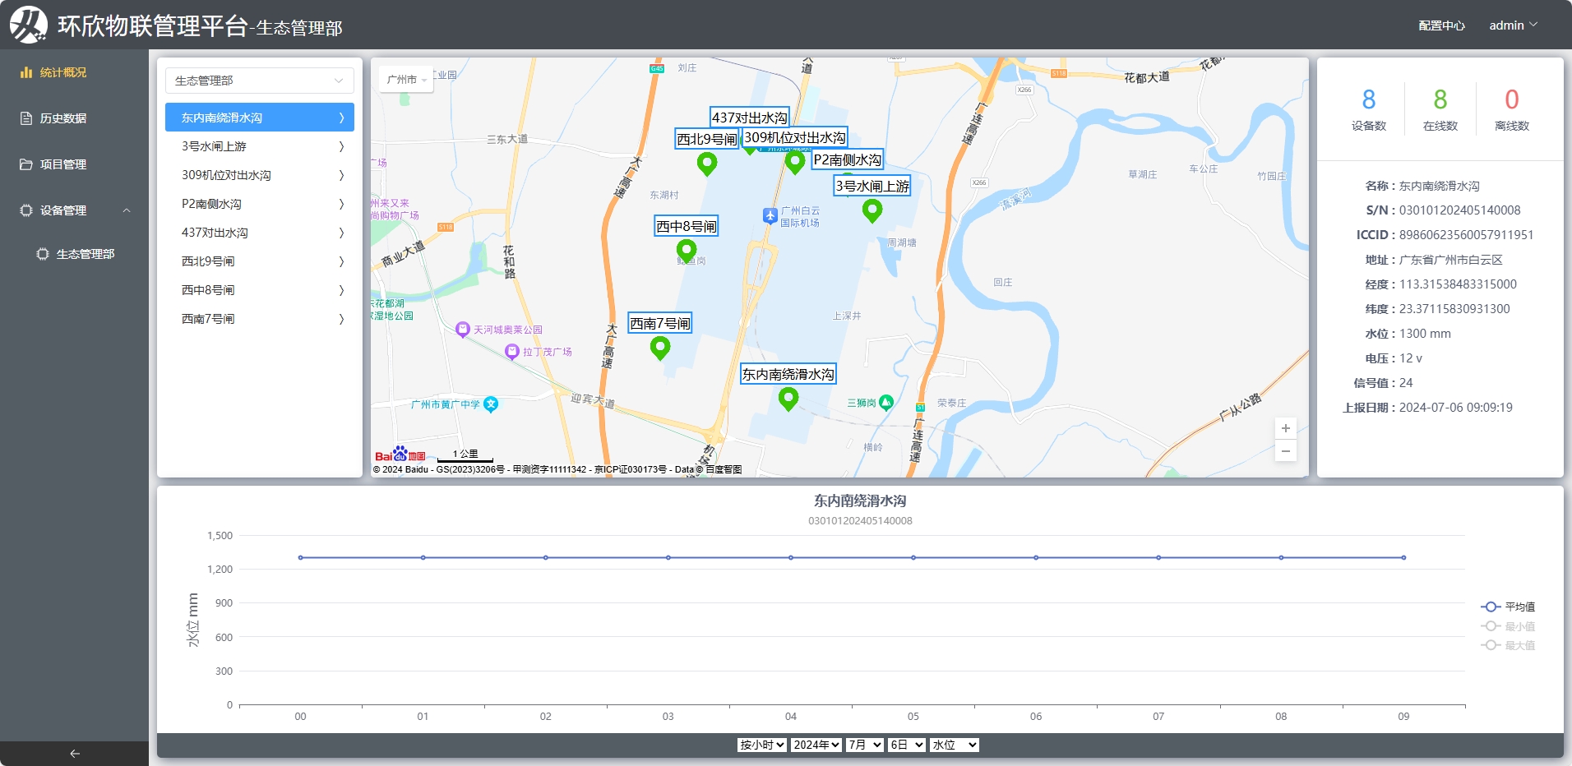
Task: Zoom out the map with minus button
Action: point(1286,451)
